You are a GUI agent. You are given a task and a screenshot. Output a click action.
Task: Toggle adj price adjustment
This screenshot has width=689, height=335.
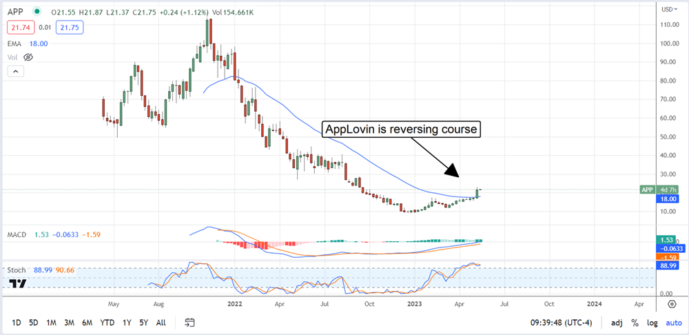point(617,323)
